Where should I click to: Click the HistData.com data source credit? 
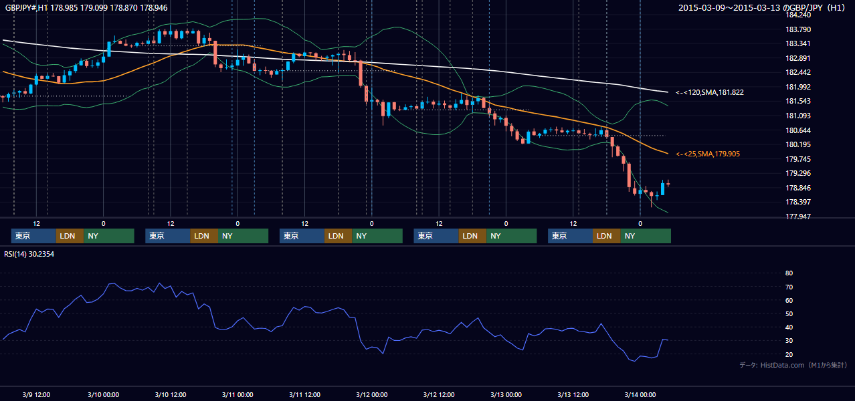coord(793,365)
